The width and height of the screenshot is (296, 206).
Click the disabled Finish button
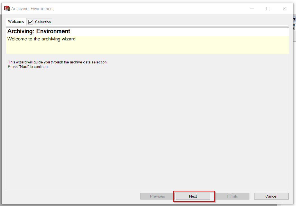point(232,196)
